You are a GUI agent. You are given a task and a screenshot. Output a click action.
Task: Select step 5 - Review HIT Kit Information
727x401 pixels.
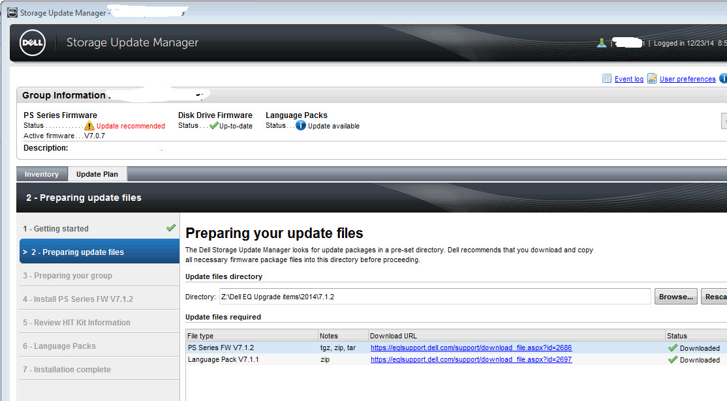coord(99,322)
